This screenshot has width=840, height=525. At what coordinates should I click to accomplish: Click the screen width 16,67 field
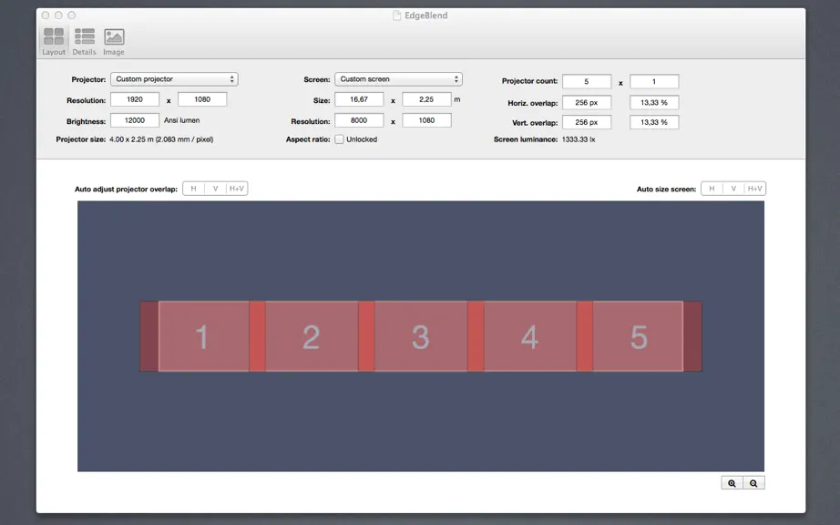pyautogui.click(x=359, y=99)
